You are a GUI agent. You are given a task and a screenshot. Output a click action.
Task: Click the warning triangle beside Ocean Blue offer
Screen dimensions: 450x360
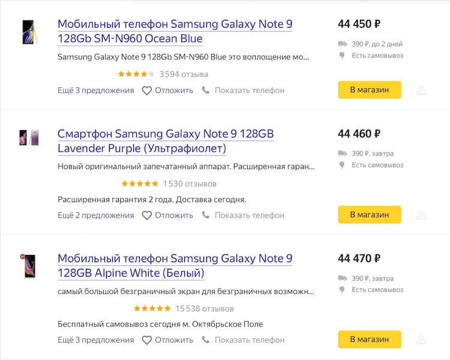click(421, 90)
